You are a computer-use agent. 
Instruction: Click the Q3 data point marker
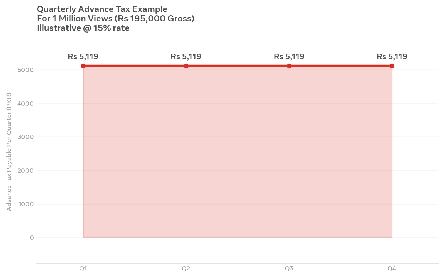(289, 66)
